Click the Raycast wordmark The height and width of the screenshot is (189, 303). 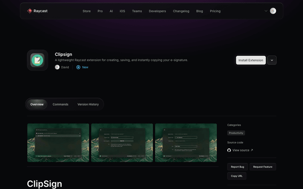coord(40,11)
